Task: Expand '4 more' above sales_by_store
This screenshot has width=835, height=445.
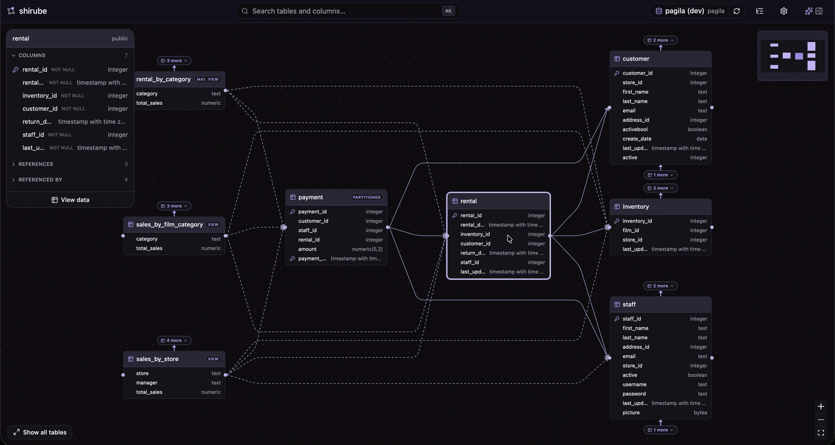Action: (x=174, y=340)
